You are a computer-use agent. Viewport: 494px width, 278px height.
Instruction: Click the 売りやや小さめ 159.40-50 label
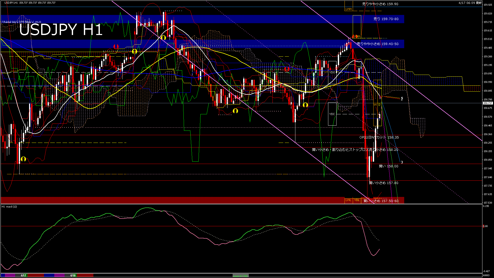click(x=377, y=44)
